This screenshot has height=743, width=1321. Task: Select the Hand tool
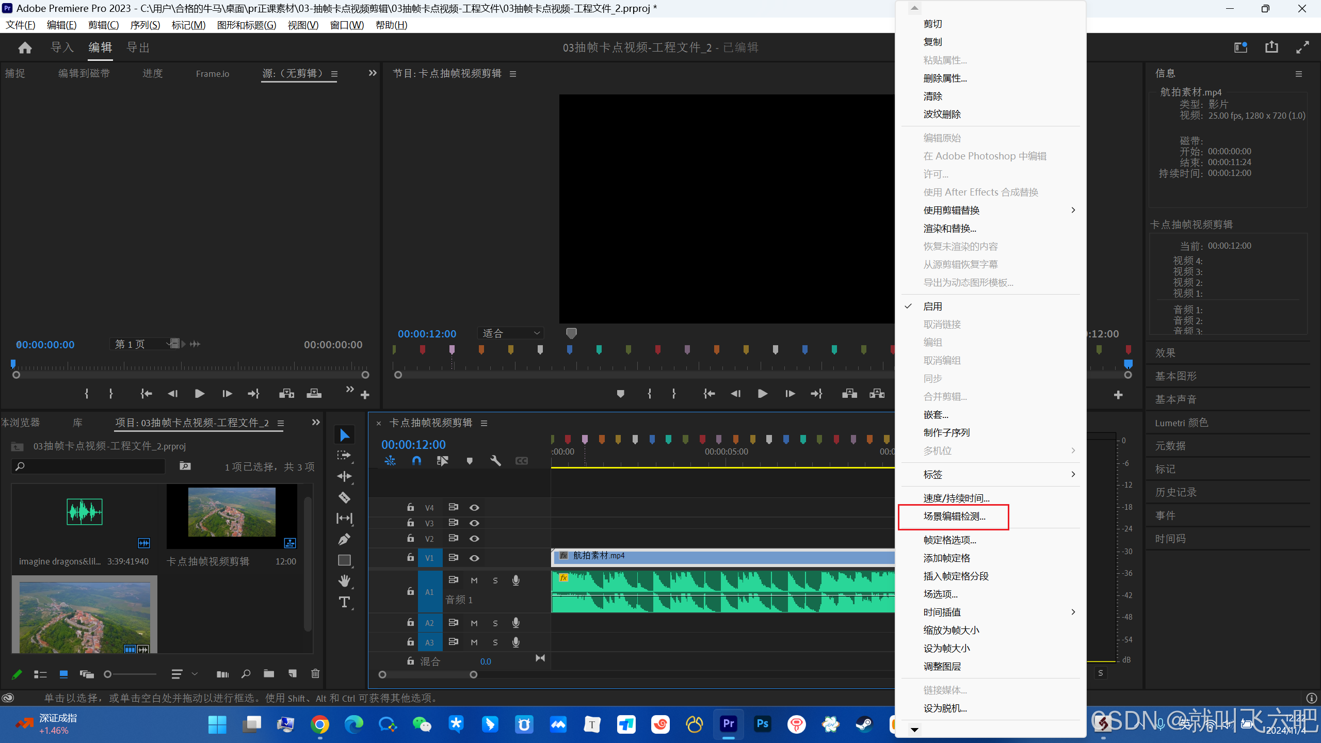[x=344, y=581]
